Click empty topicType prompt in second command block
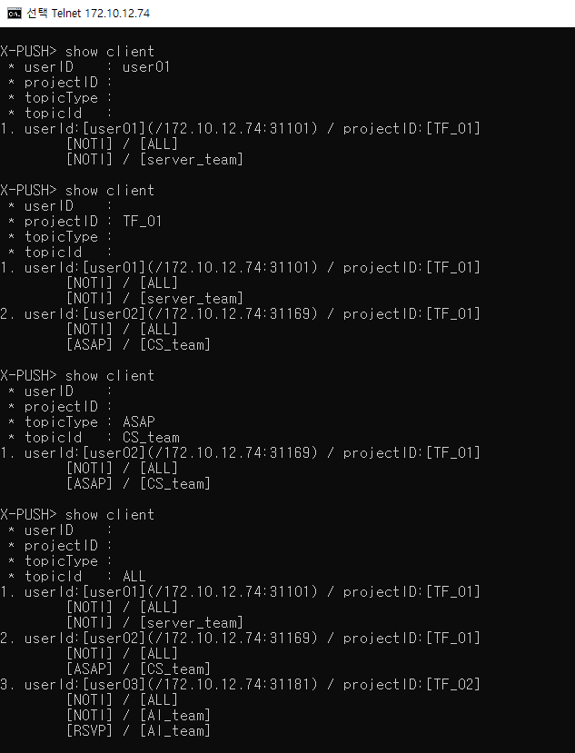The height and width of the screenshot is (753, 575). pyautogui.click(x=60, y=237)
